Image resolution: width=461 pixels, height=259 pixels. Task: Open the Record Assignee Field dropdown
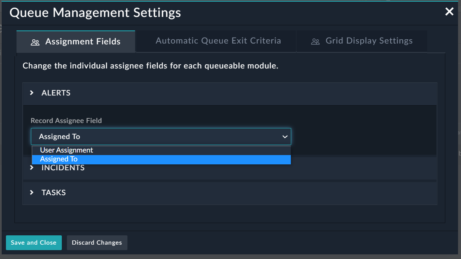pyautogui.click(x=161, y=136)
